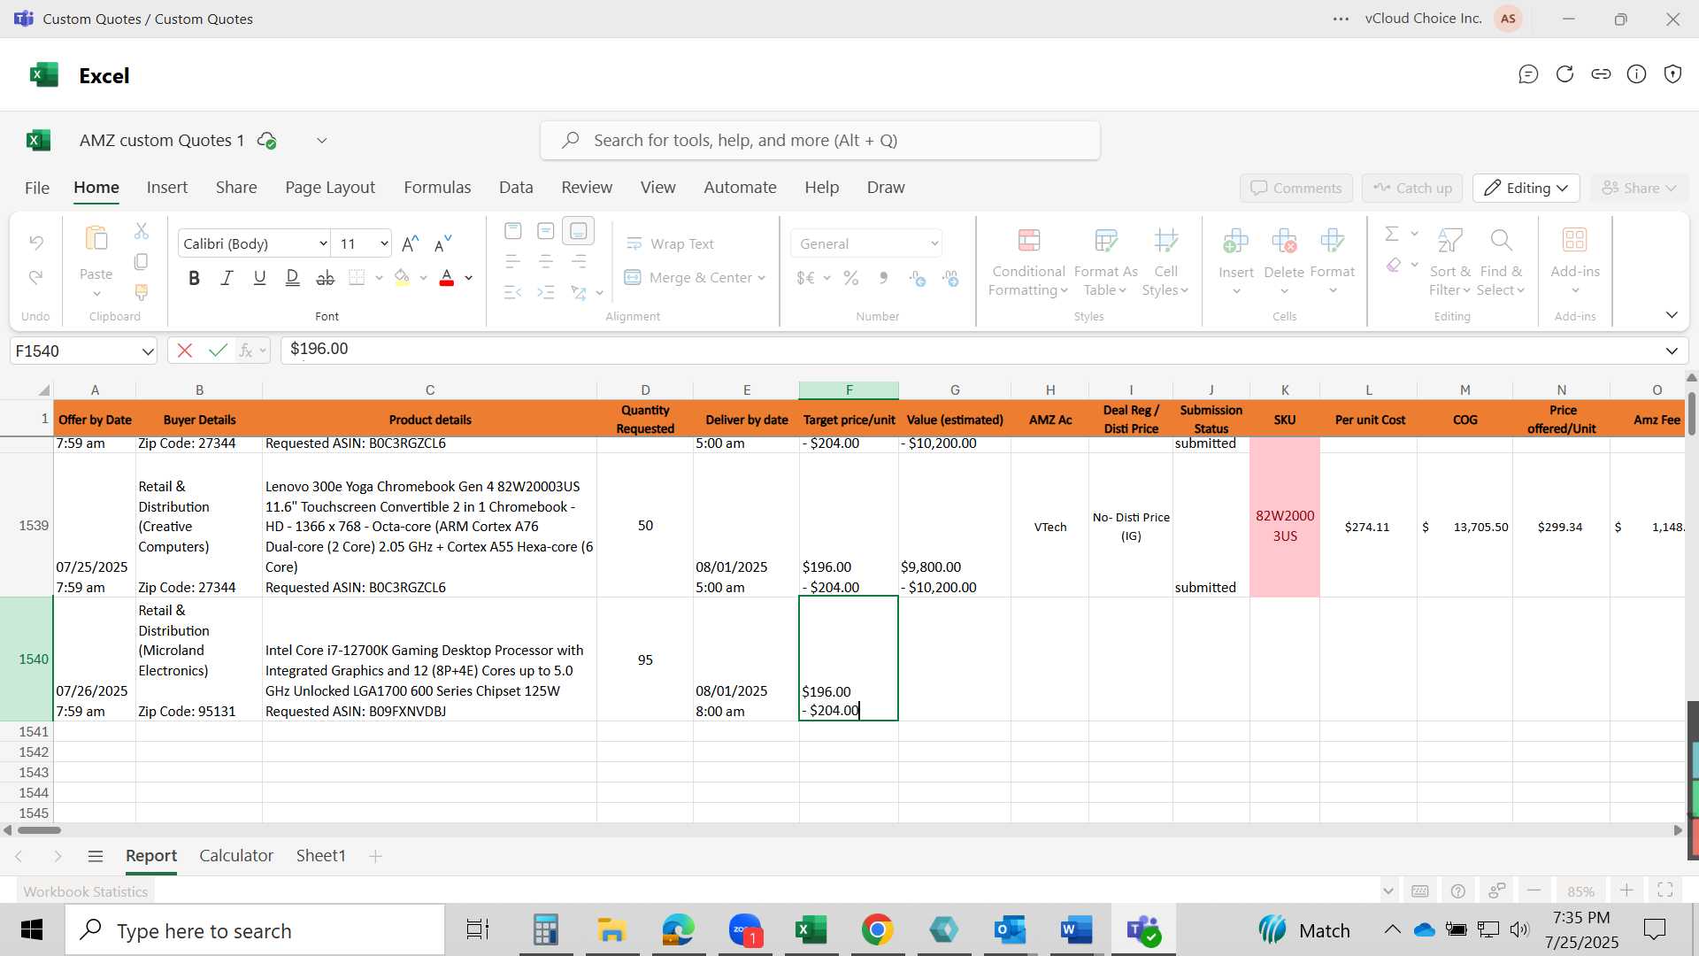
Task: Copy link to tab icon
Action: pyautogui.click(x=1601, y=74)
